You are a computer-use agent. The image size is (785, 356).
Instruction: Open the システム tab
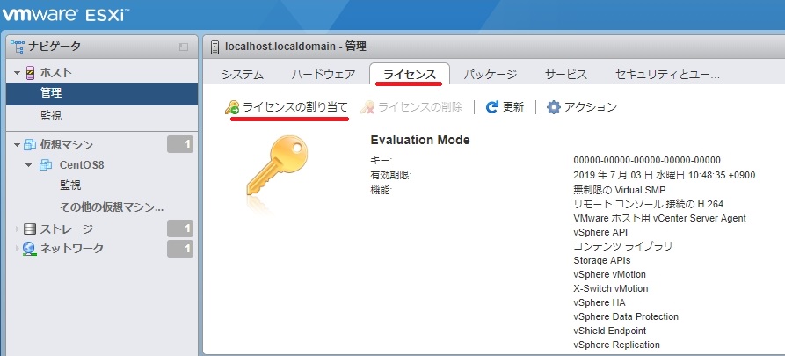(243, 75)
